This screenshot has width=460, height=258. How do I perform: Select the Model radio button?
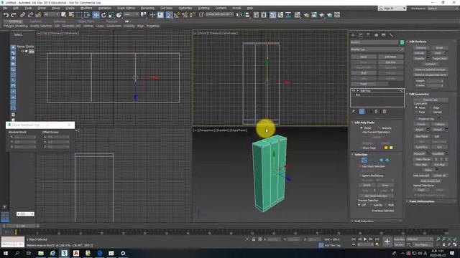coord(362,128)
